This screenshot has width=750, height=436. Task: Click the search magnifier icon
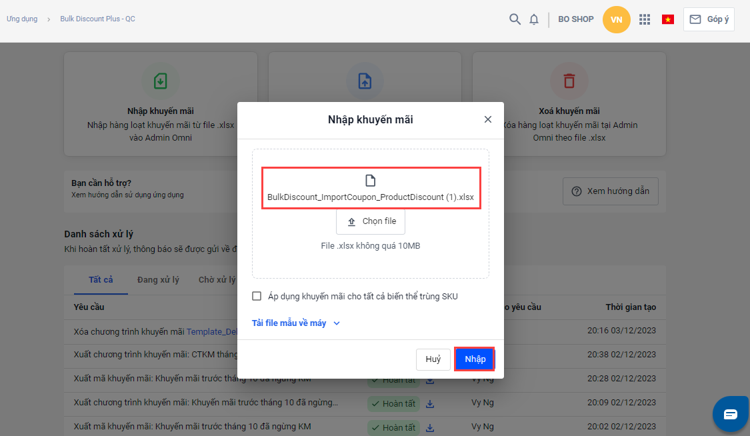coord(515,19)
